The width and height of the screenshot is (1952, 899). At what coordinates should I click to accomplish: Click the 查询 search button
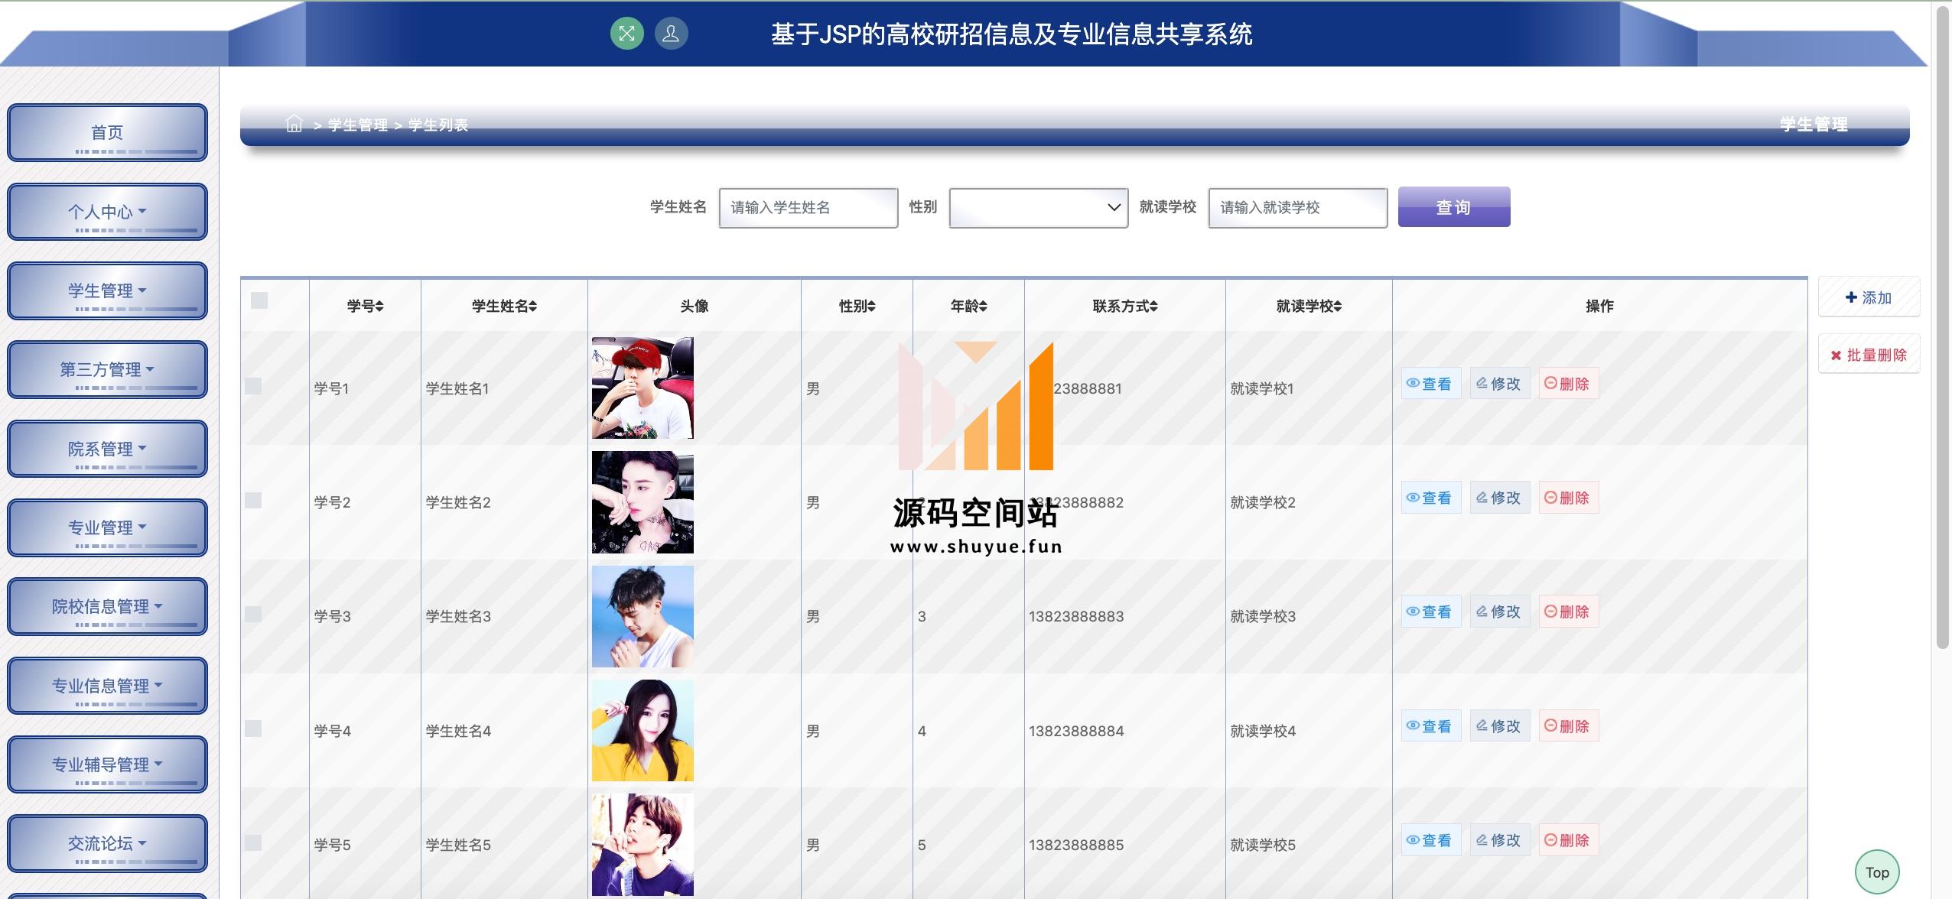click(1454, 207)
